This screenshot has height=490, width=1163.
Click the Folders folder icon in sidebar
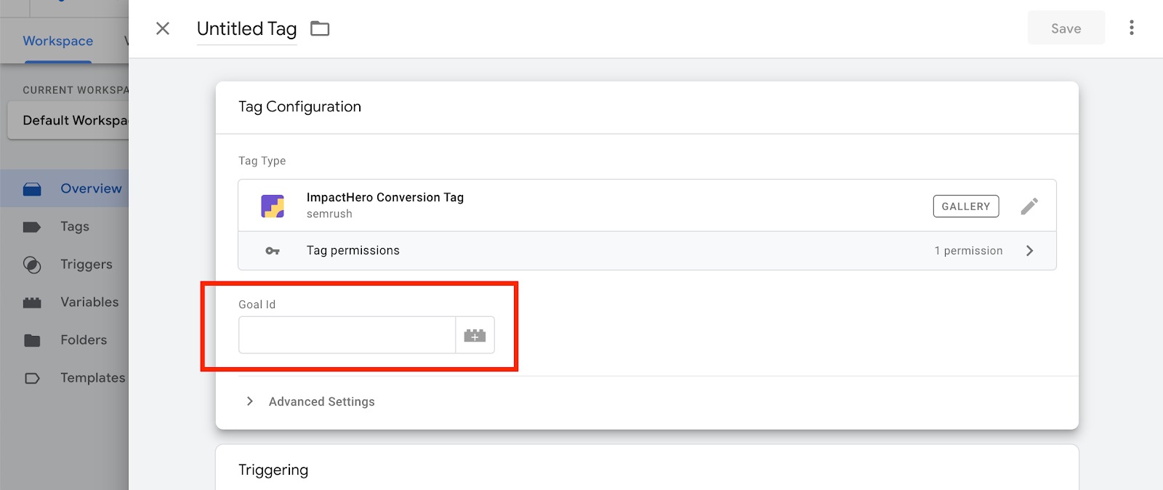(x=32, y=340)
